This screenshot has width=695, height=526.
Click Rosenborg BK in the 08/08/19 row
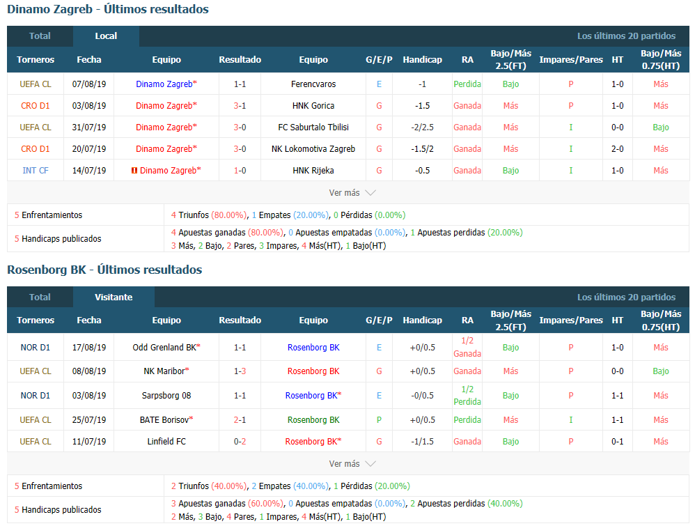tap(313, 371)
